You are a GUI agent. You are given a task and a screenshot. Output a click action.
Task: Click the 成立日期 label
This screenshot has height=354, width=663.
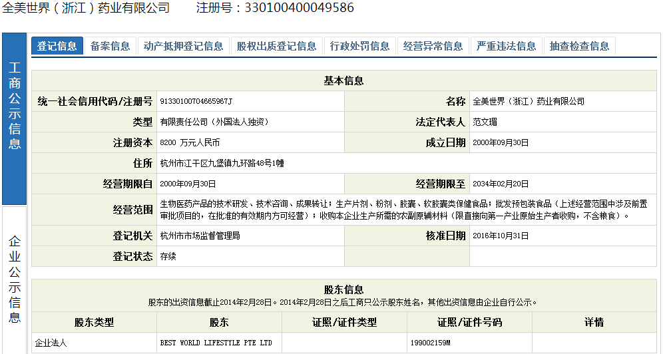coord(445,143)
